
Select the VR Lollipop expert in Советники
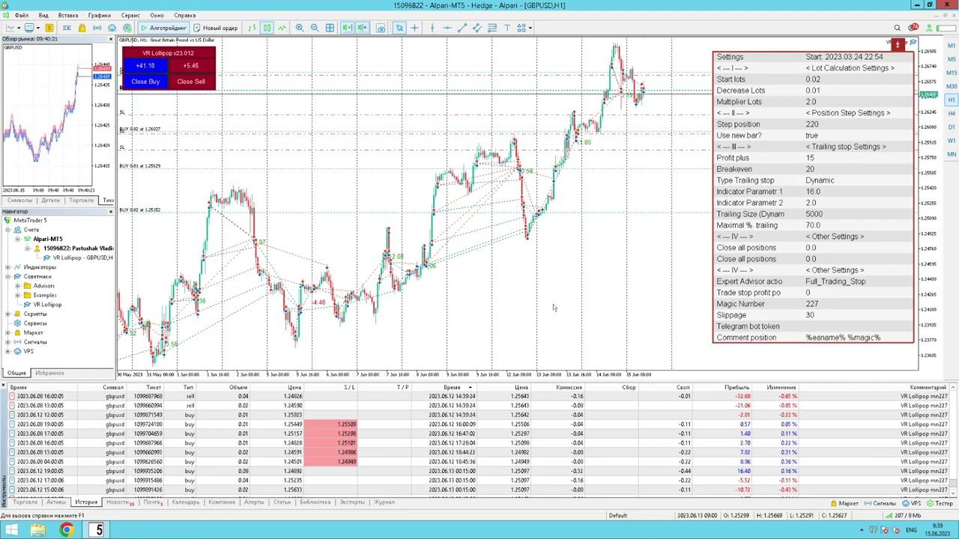point(47,305)
